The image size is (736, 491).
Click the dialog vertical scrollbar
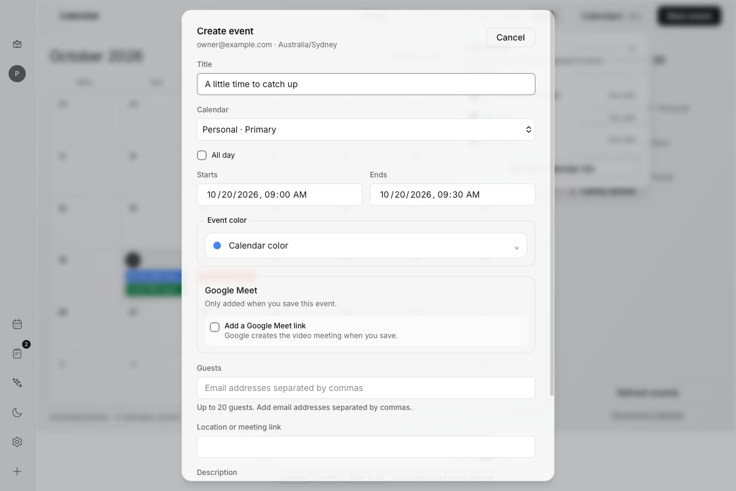click(552, 203)
